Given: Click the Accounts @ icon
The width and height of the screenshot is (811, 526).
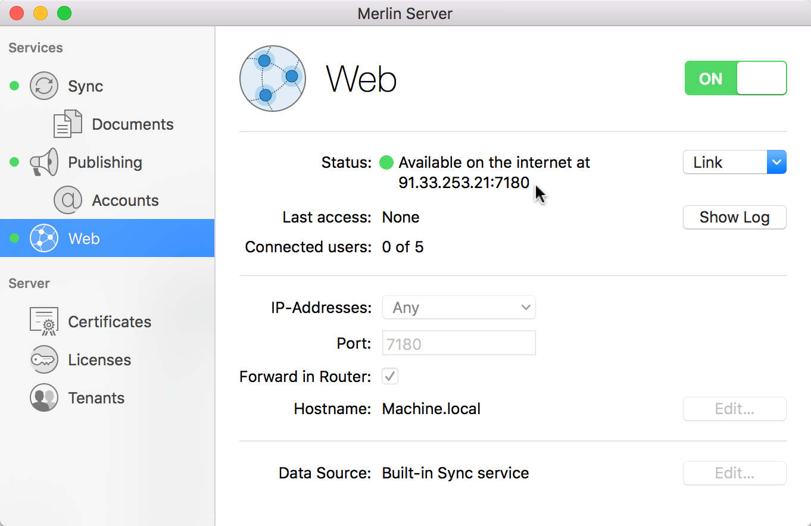Looking at the screenshot, I should pos(68,200).
